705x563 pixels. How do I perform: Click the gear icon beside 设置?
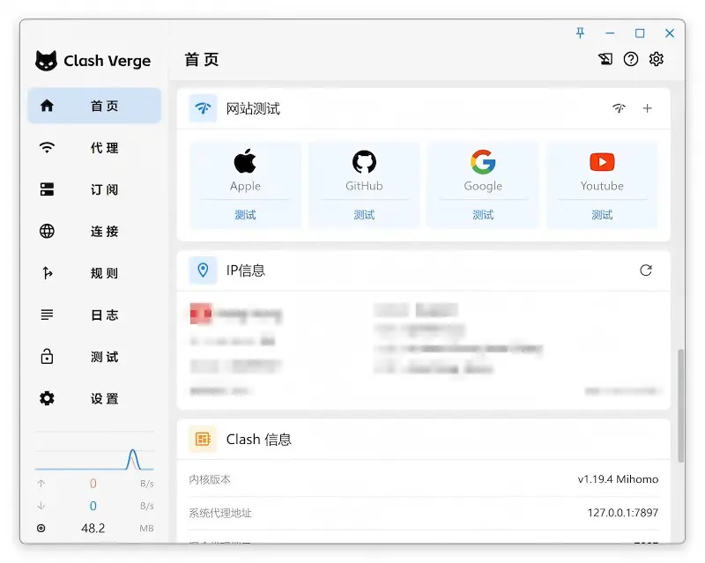(x=47, y=398)
